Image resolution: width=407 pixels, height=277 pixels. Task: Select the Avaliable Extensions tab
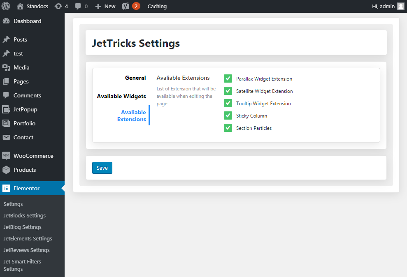coord(132,116)
